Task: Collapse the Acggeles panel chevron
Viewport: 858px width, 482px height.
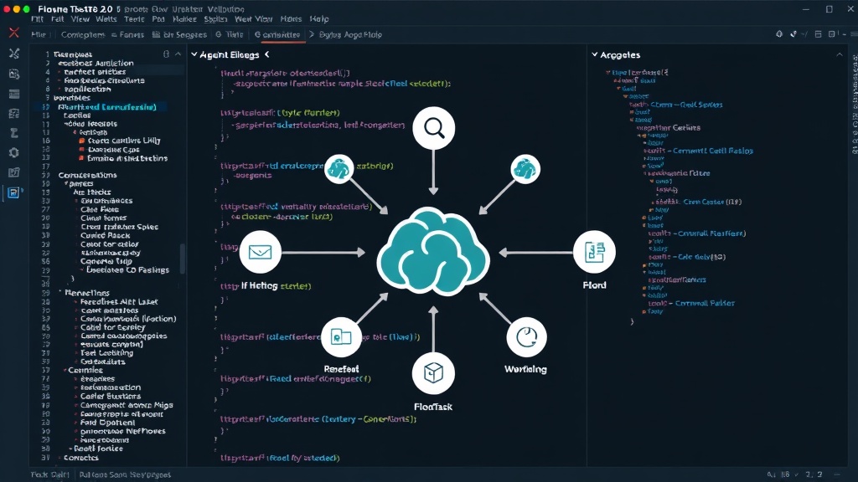Action: (595, 54)
